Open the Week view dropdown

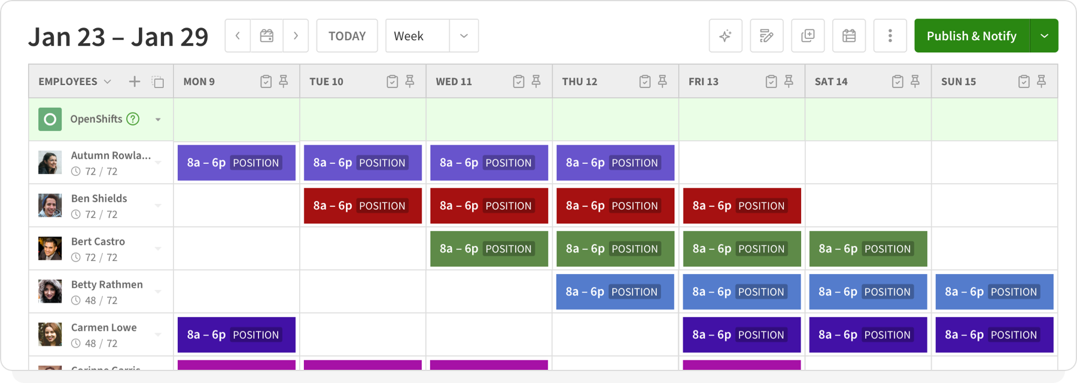(464, 36)
